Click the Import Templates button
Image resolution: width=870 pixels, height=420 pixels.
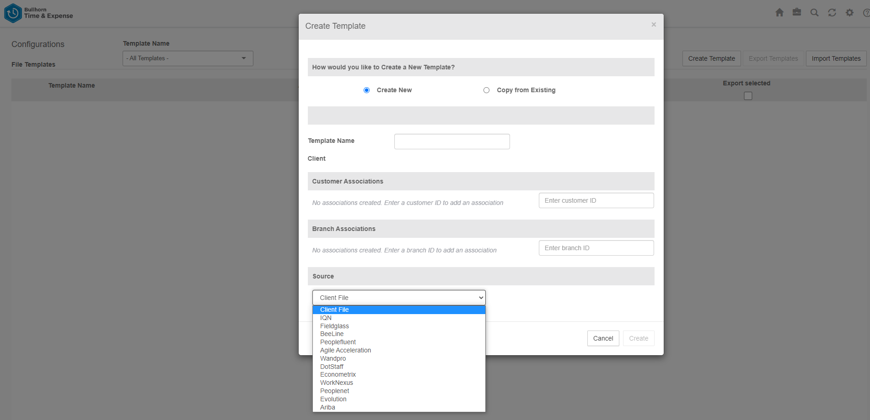pyautogui.click(x=836, y=58)
